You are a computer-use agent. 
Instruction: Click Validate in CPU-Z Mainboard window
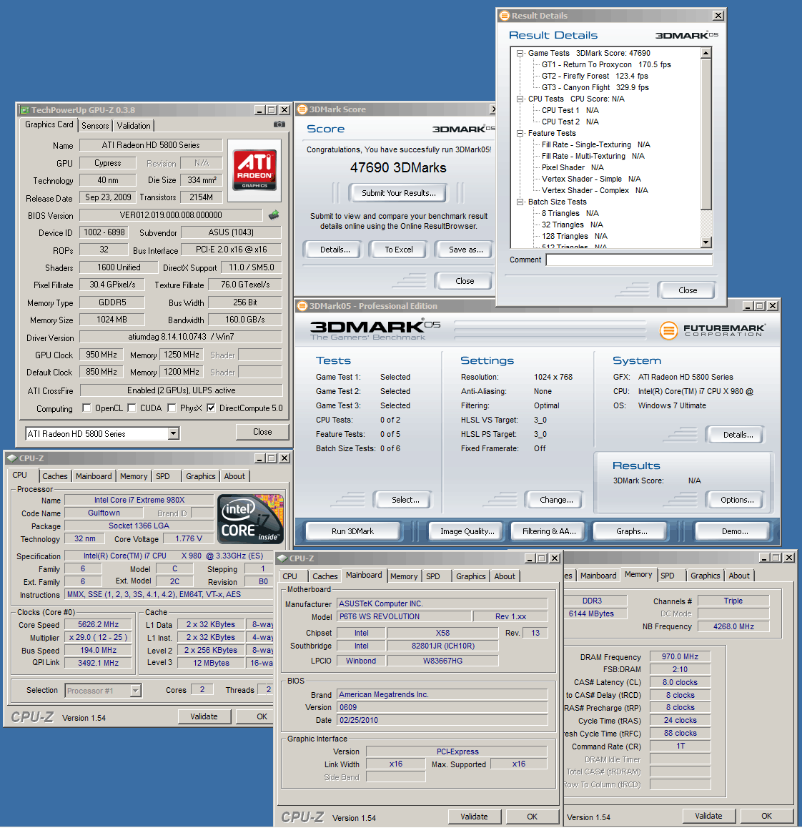(474, 817)
